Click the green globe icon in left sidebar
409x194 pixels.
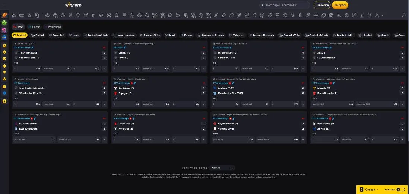4,23
